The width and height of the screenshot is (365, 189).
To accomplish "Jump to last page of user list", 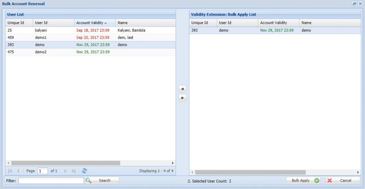I will tap(73, 171).
